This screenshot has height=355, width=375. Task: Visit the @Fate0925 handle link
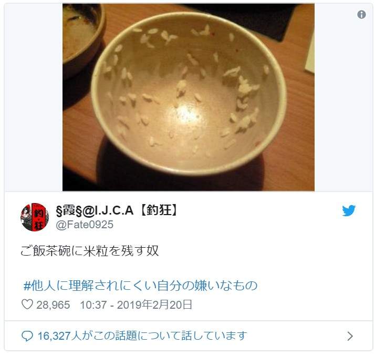tap(85, 225)
